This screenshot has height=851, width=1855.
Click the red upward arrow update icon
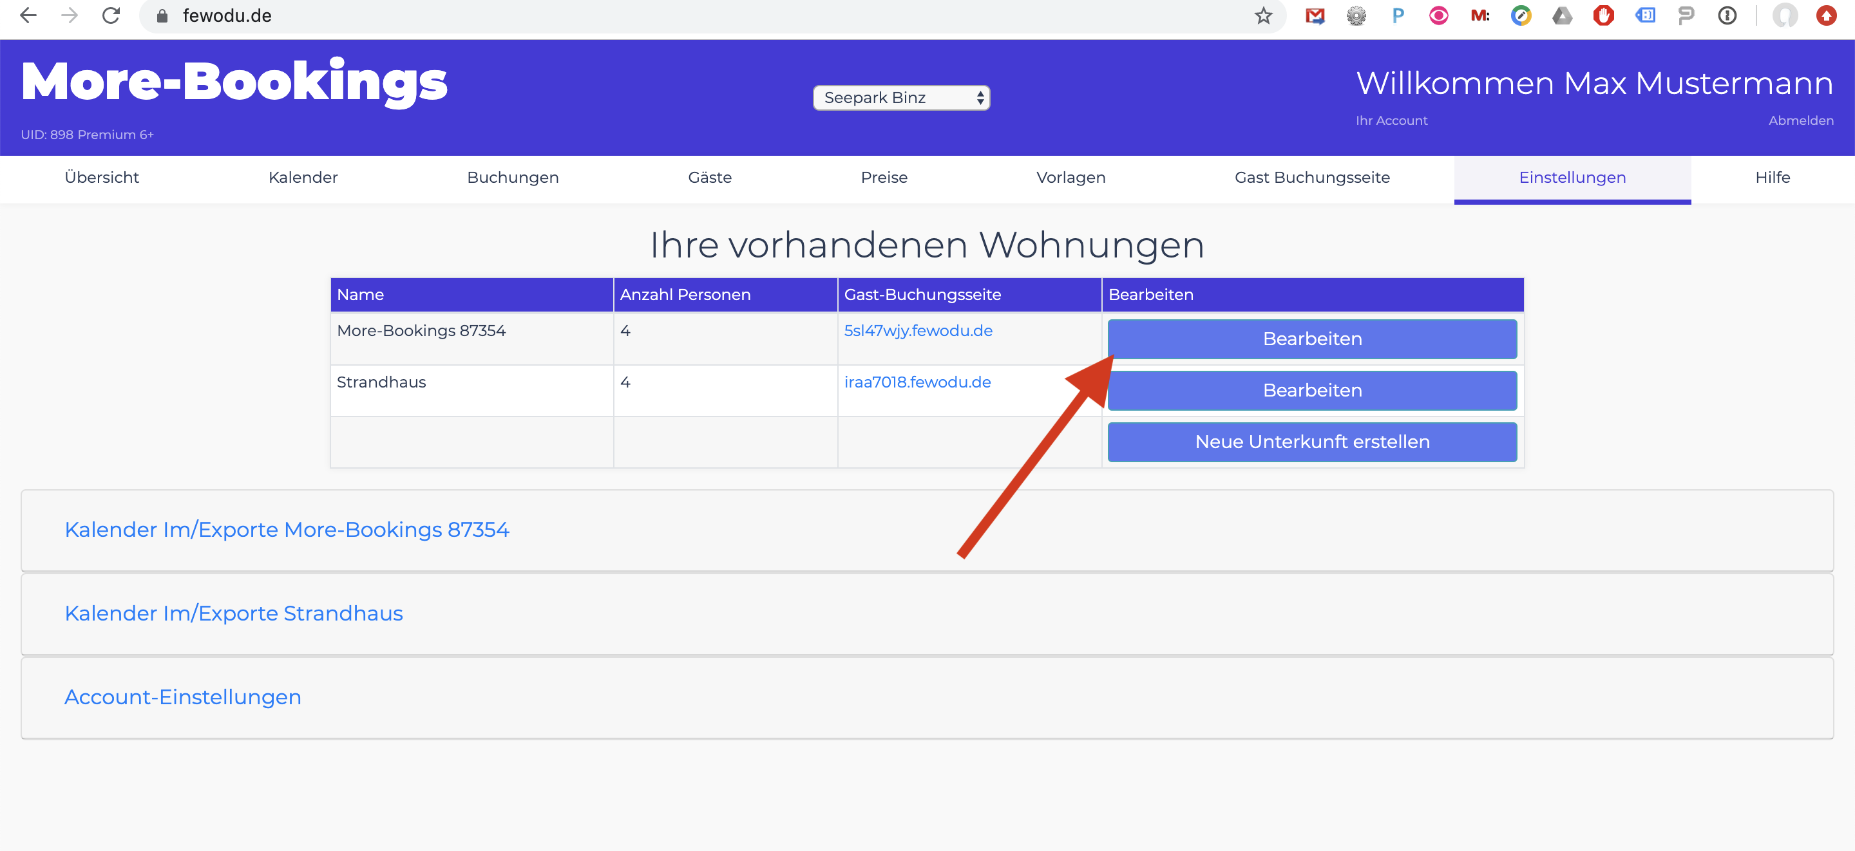1826,15
